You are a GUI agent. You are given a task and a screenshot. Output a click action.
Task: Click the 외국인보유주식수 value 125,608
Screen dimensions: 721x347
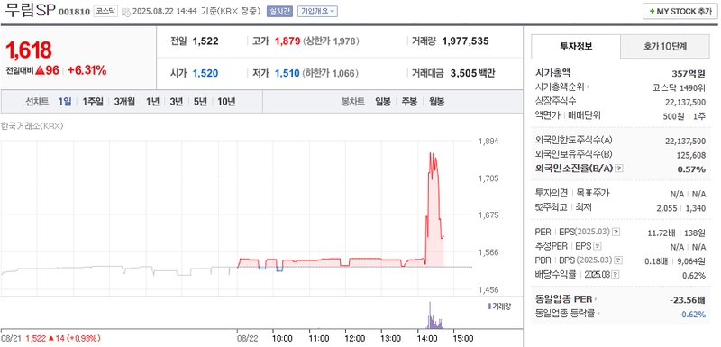click(x=691, y=155)
